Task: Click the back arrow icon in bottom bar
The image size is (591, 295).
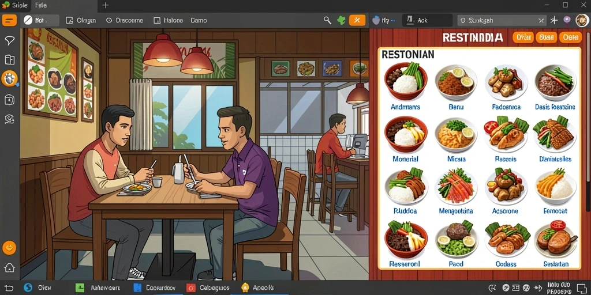Action: (9, 288)
